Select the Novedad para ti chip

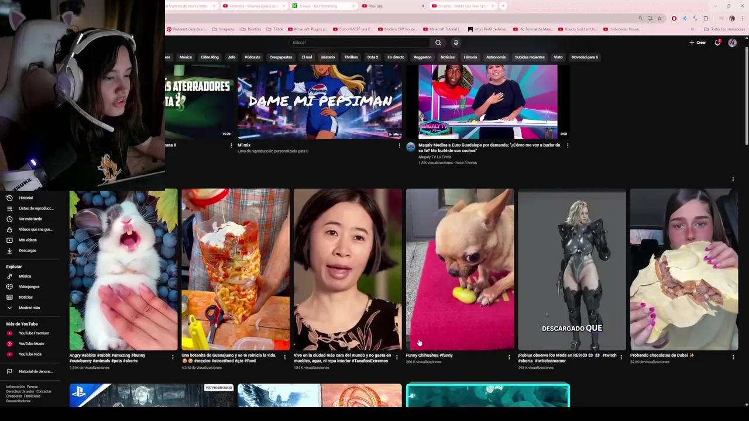(585, 57)
